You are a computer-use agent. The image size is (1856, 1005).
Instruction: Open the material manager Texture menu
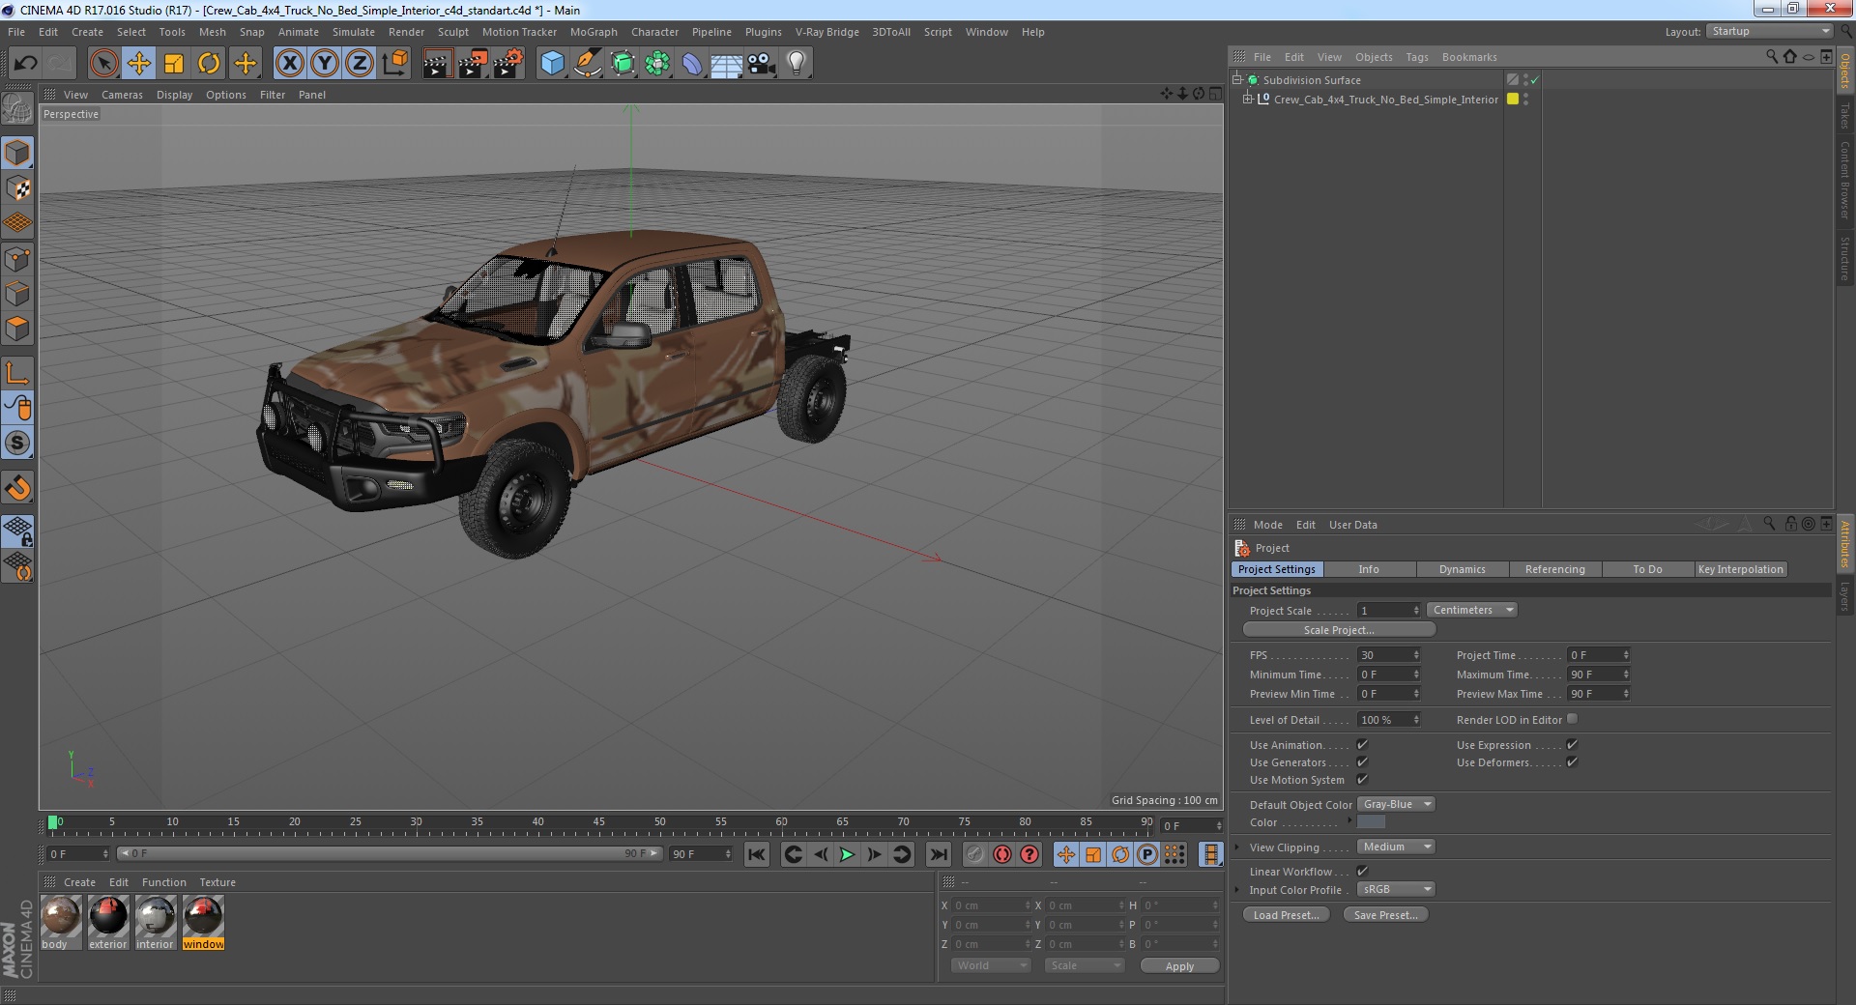click(x=217, y=882)
